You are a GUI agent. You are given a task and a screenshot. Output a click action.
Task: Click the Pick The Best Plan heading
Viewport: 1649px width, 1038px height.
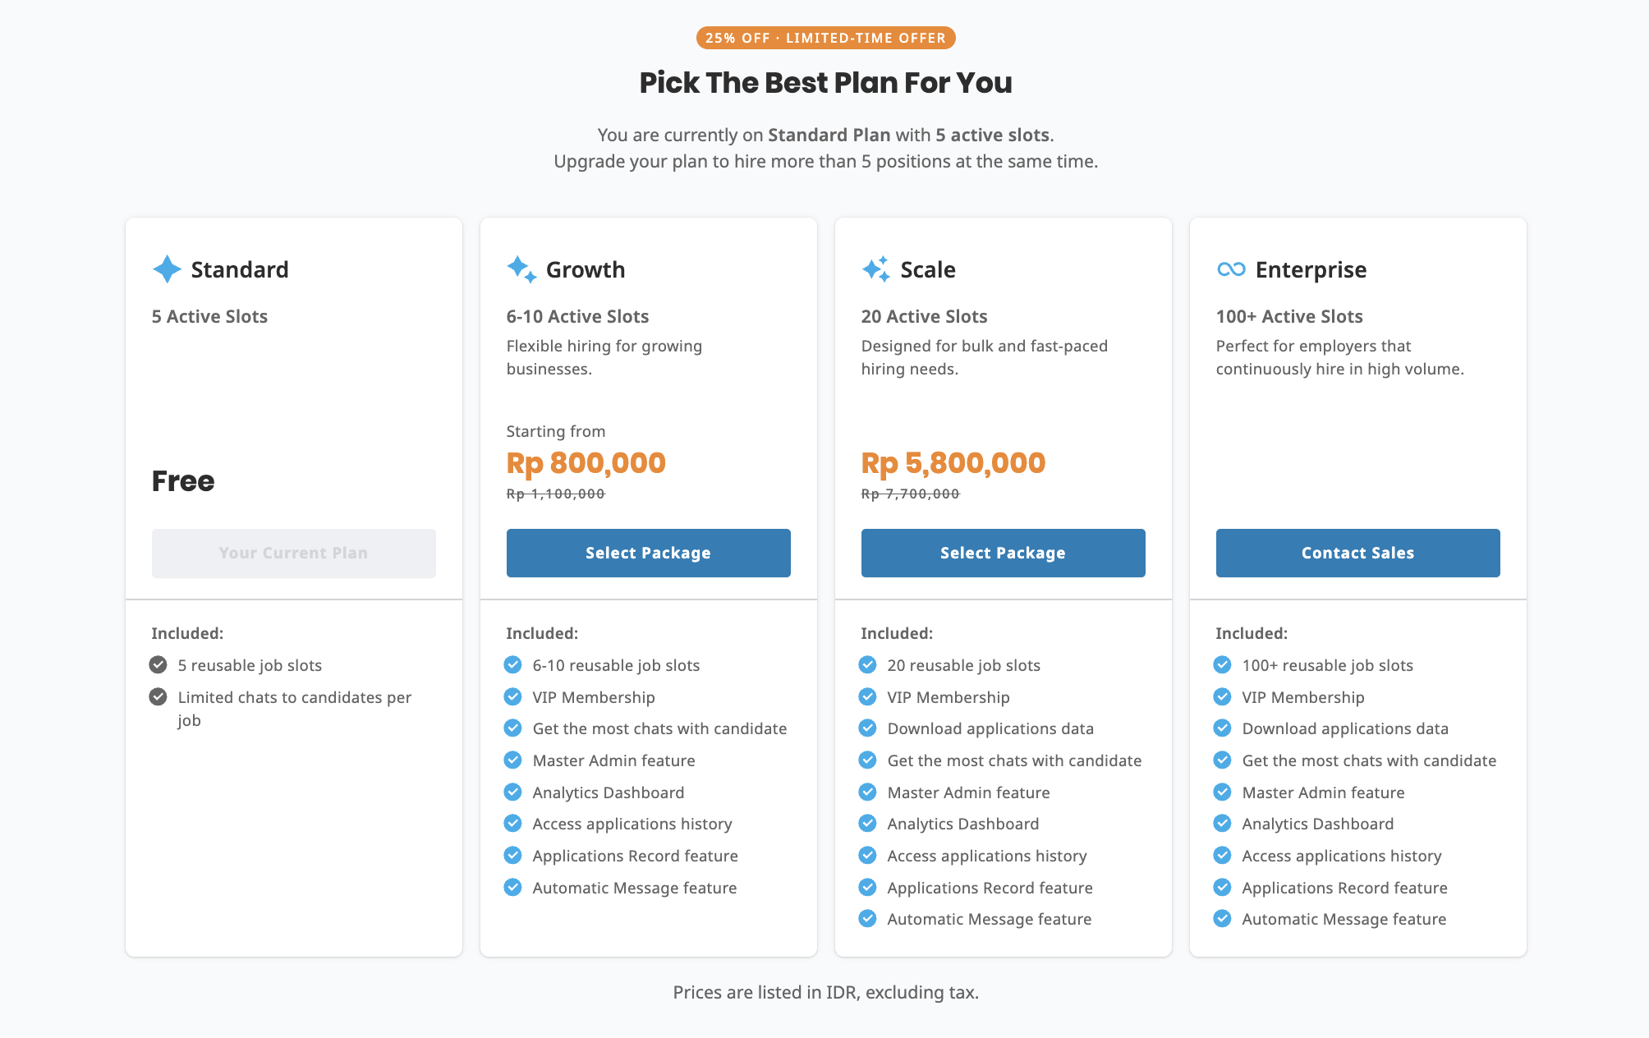(824, 82)
